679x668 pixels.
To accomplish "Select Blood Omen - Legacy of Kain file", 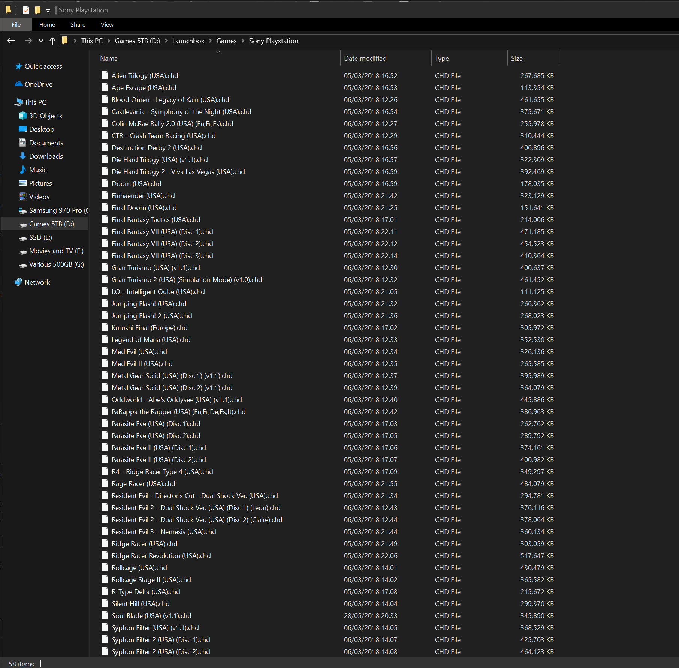I will (x=170, y=99).
